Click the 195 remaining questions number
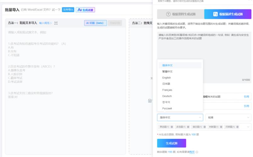This screenshot has height=157, width=253. point(170,152)
